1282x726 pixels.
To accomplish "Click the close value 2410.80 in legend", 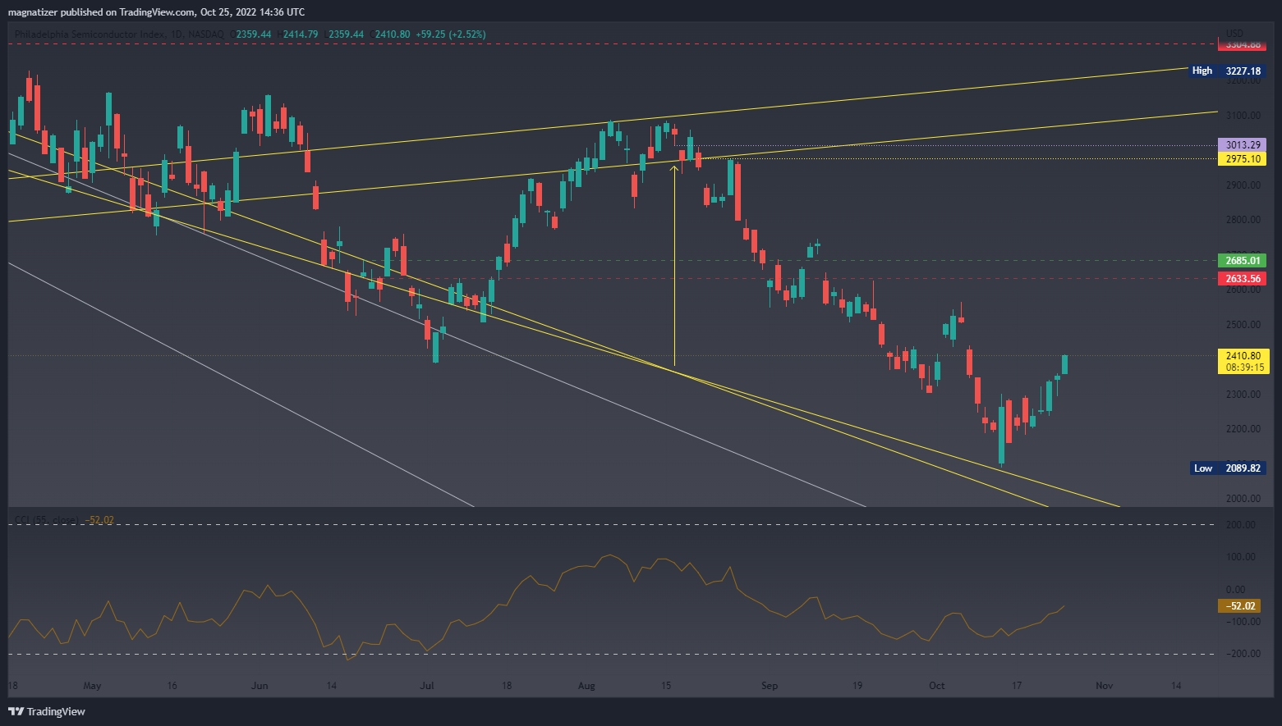I will (x=393, y=34).
